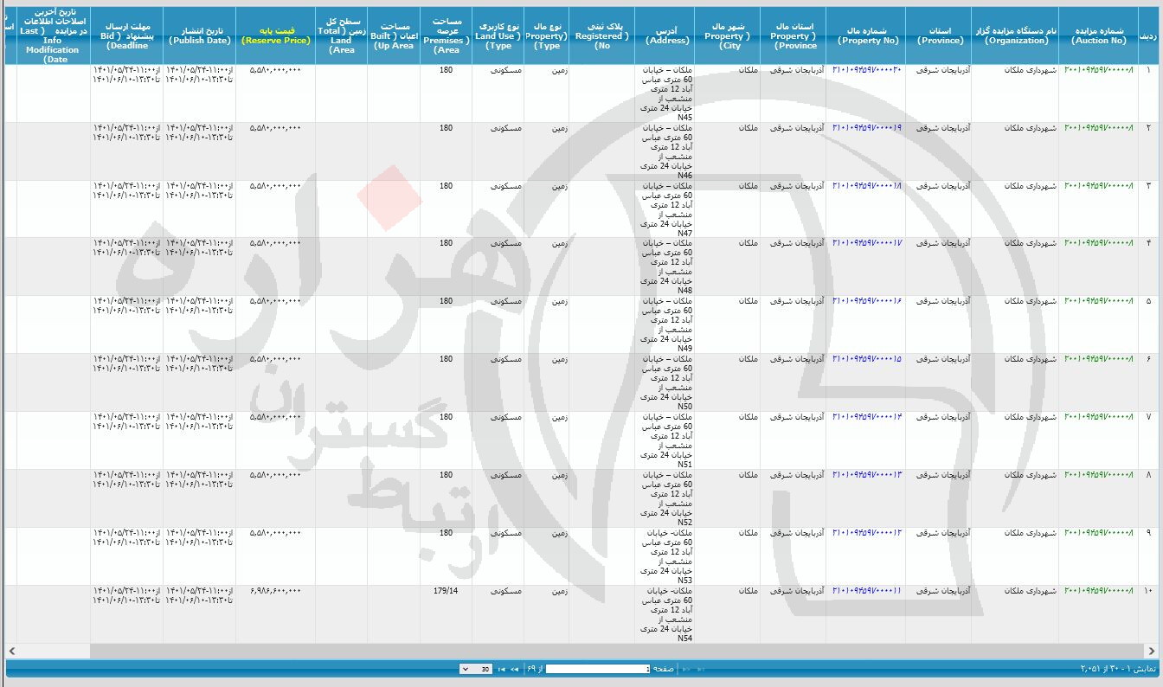
Task: Select the address cell ending in N45
Action: click(x=665, y=93)
